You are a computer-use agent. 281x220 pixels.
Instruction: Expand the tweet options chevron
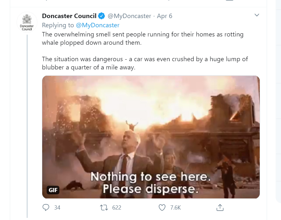click(x=257, y=15)
